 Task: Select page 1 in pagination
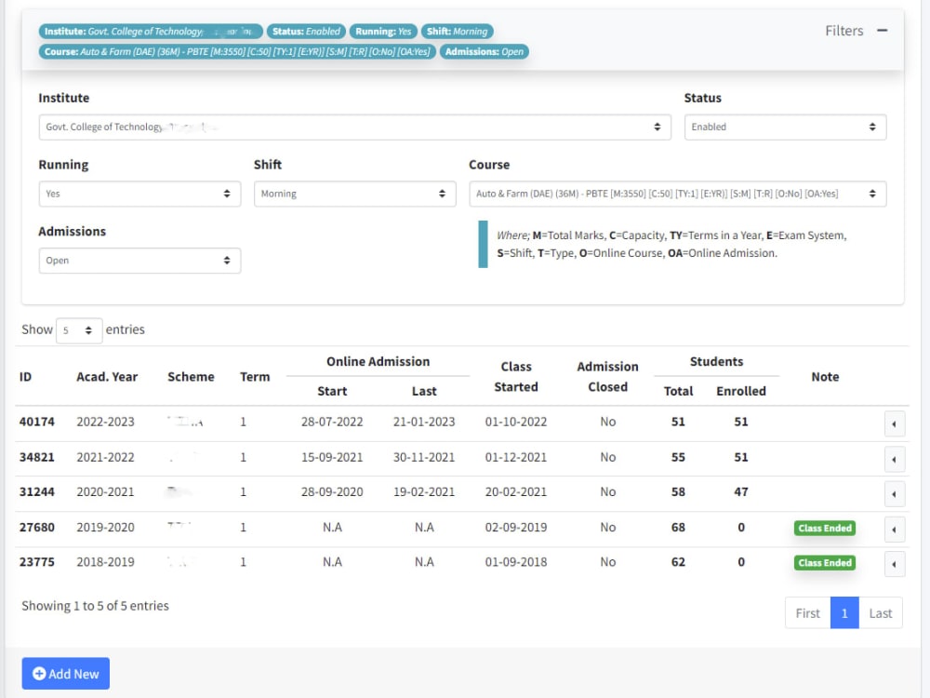click(x=844, y=613)
